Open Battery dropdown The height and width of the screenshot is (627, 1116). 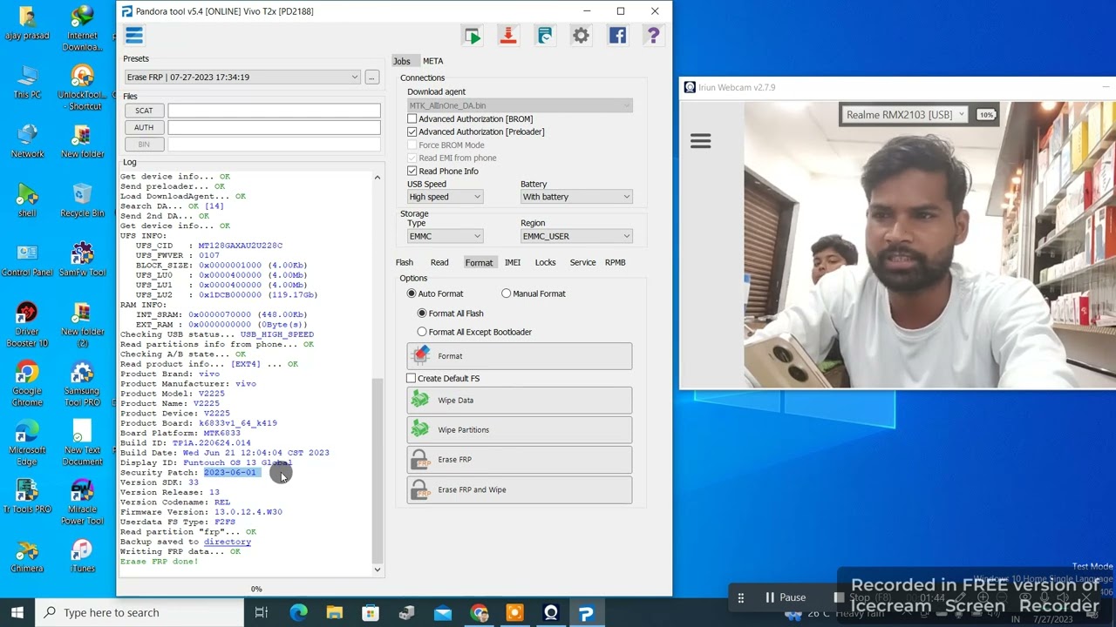click(576, 197)
